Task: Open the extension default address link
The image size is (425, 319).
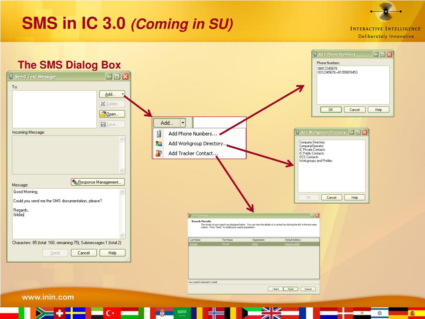Action: 292,244
